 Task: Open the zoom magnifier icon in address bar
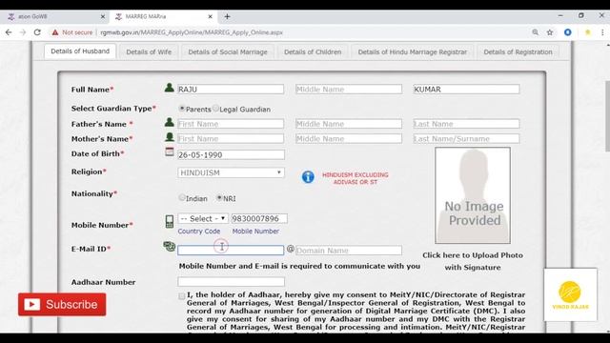point(536,32)
